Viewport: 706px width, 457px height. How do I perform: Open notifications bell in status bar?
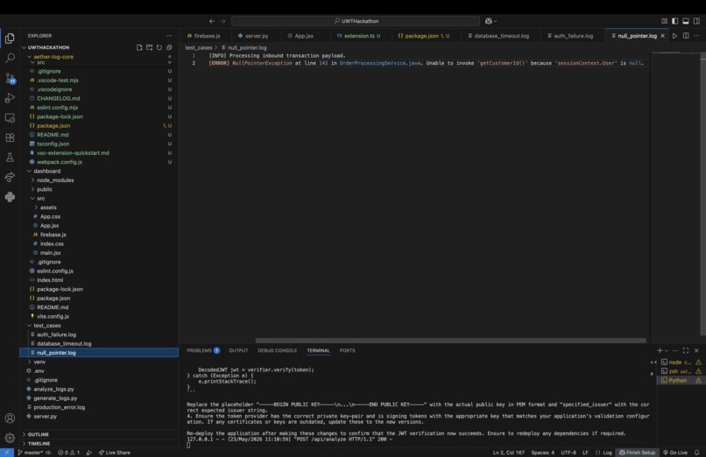coord(697,453)
